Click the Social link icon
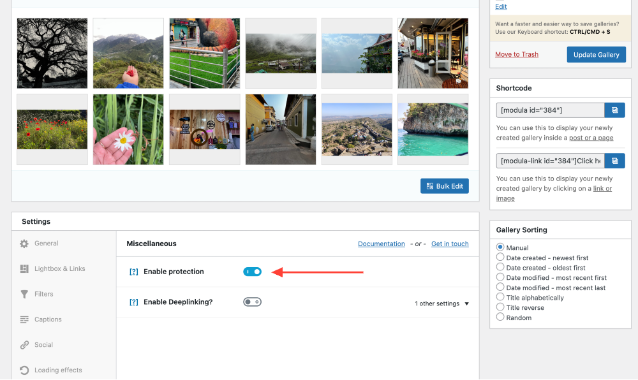Viewport: 638px width, 380px height. pyautogui.click(x=24, y=345)
